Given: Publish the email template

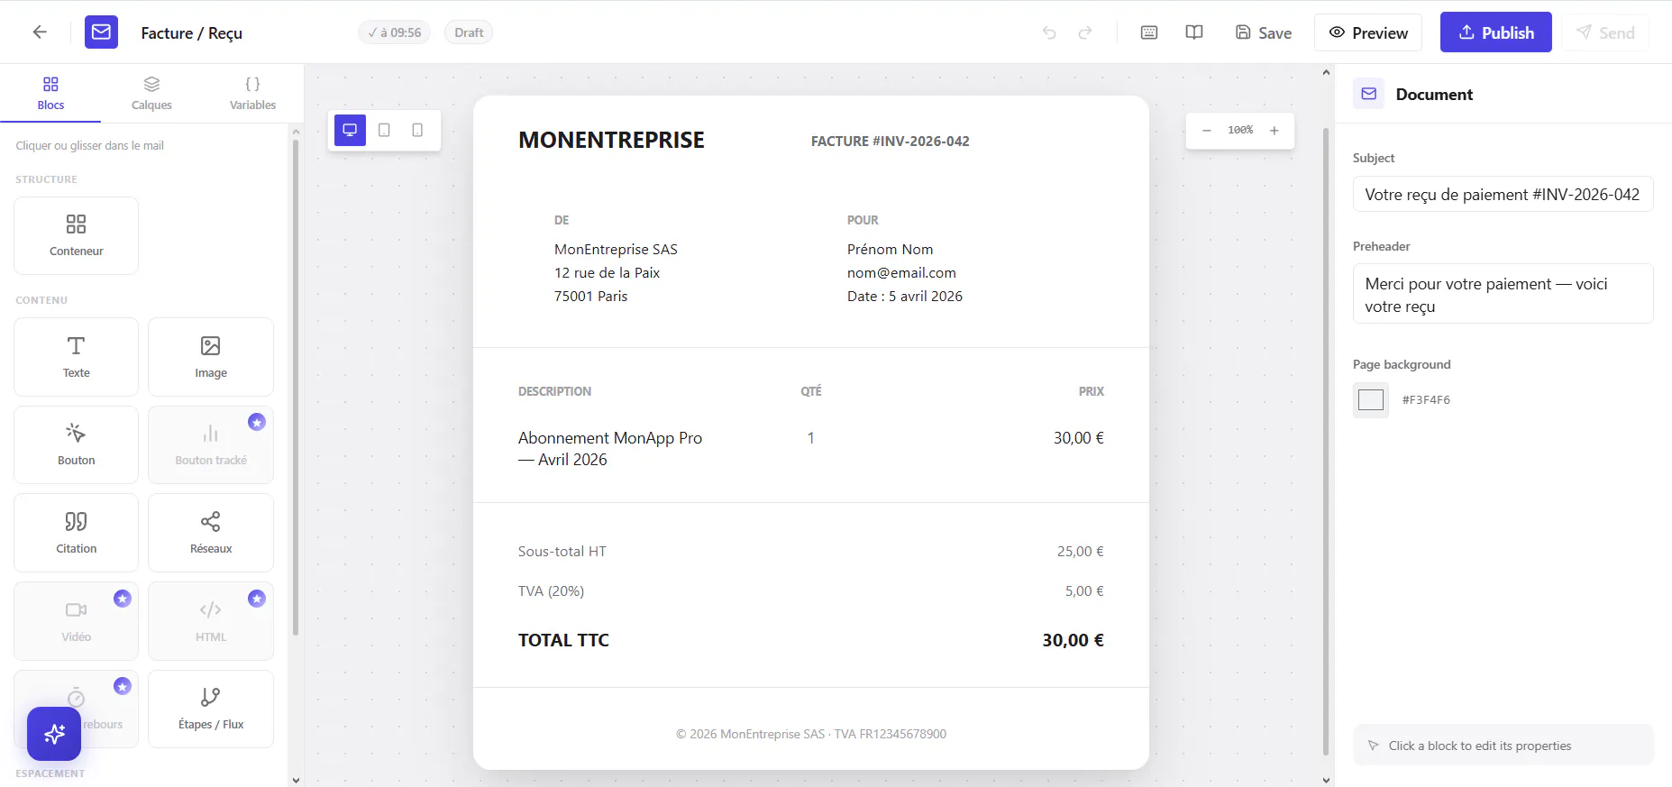Looking at the screenshot, I should coord(1496,32).
